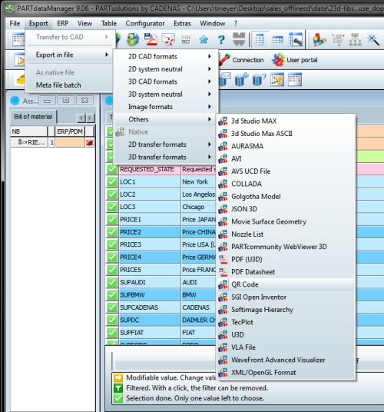Click the PDF icon beside PDF Datasheet
Viewport: 384px width, 412px height.
[223, 272]
